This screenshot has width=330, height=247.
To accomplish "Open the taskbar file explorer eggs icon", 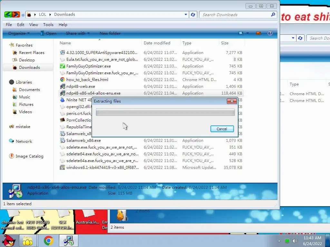I will [28, 241].
